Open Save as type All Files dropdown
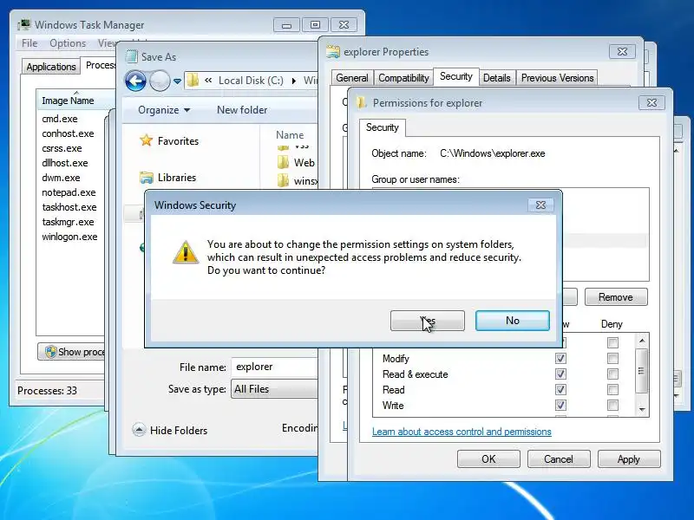694x520 pixels. [274, 389]
